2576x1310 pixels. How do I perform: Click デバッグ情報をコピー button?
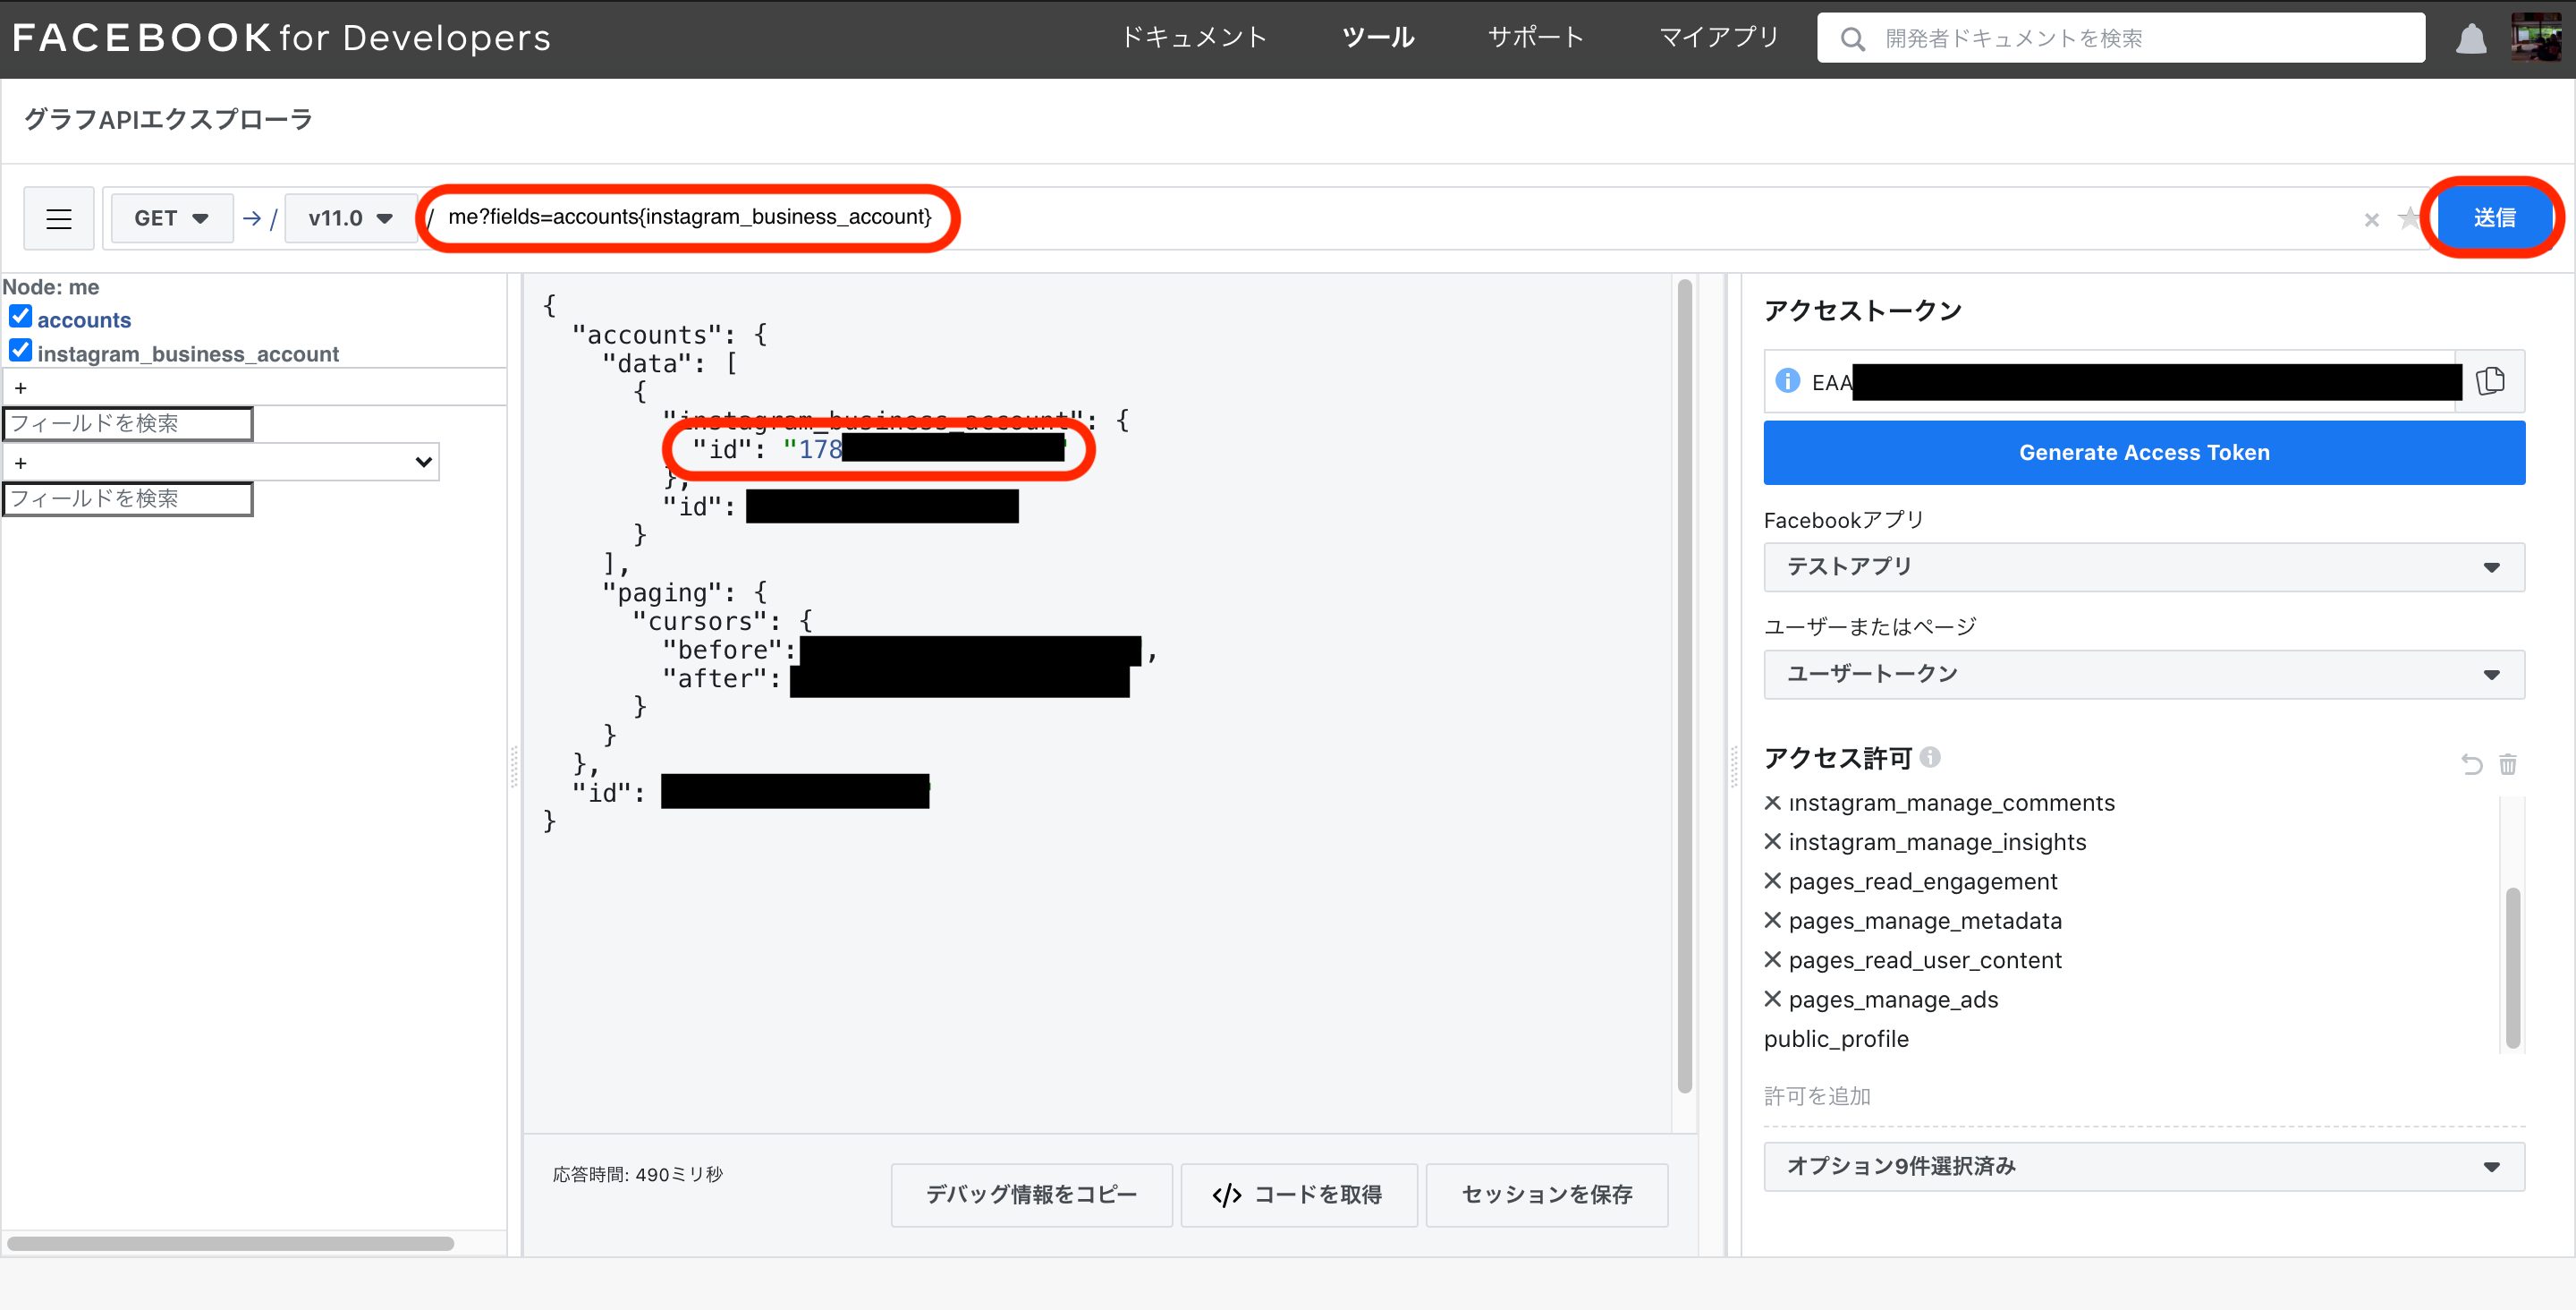click(x=1031, y=1195)
